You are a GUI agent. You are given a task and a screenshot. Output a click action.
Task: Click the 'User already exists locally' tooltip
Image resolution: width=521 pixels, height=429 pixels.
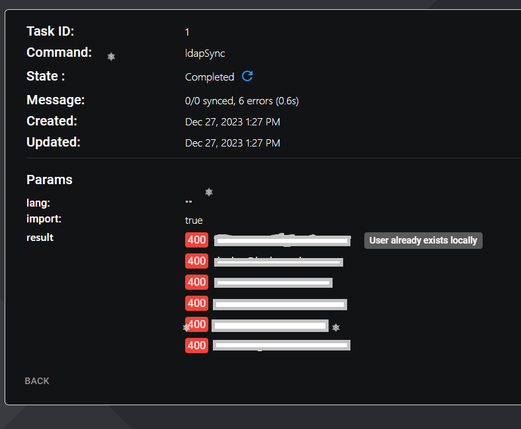[423, 240]
